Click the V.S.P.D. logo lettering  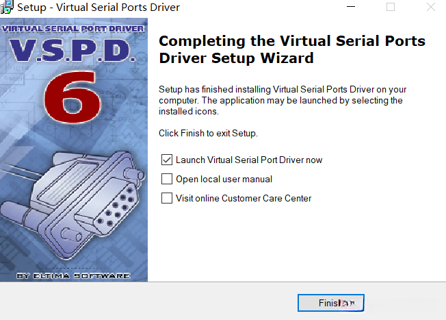74,53
